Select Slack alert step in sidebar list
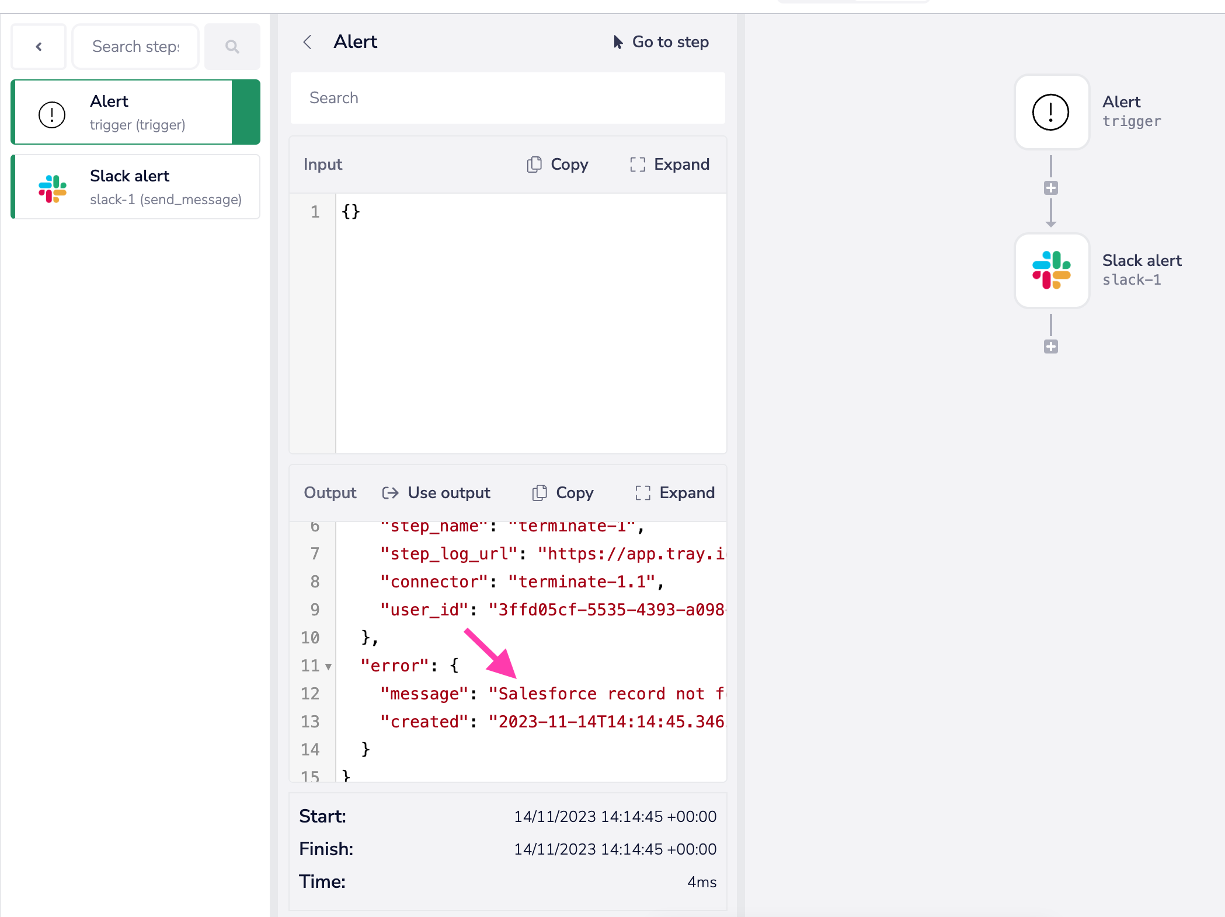This screenshot has height=917, width=1225. tap(135, 187)
